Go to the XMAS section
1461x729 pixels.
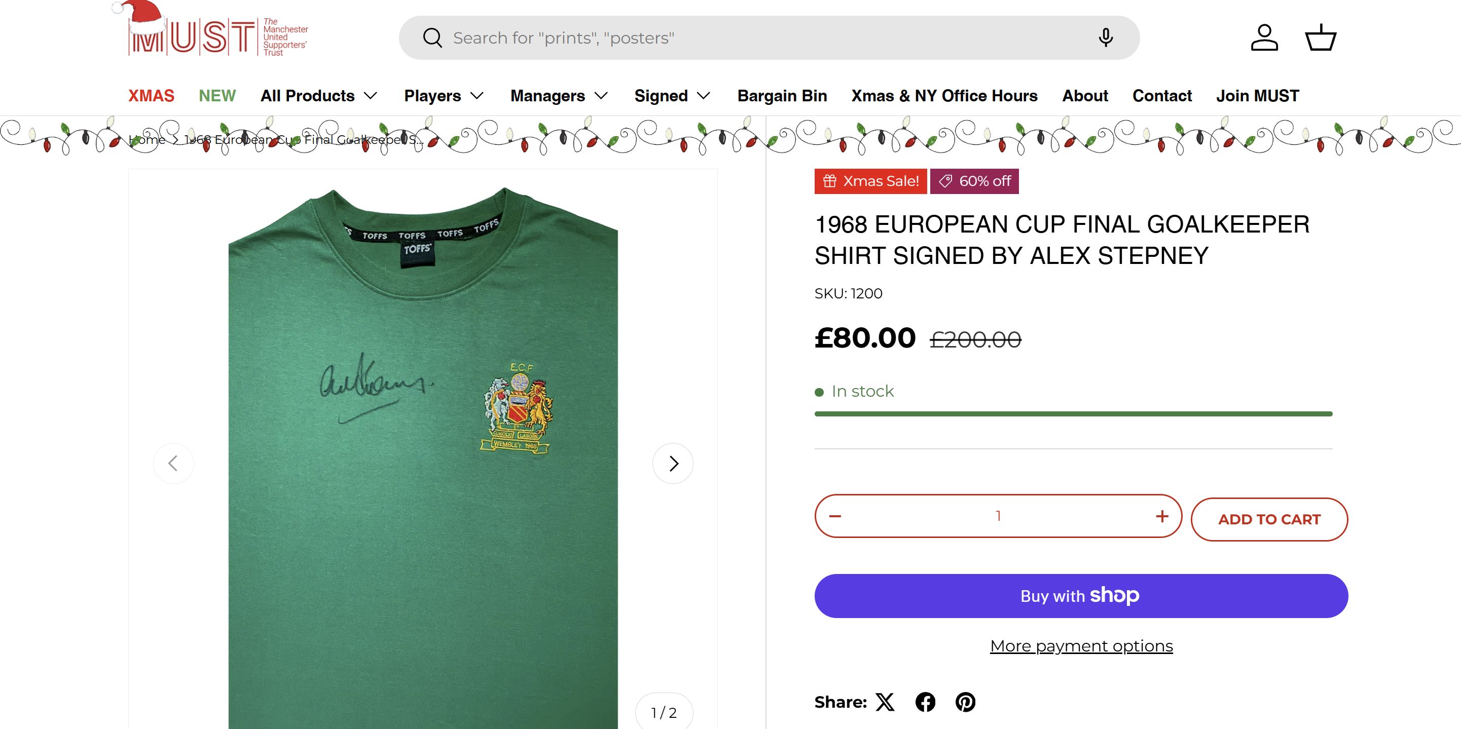click(x=151, y=96)
